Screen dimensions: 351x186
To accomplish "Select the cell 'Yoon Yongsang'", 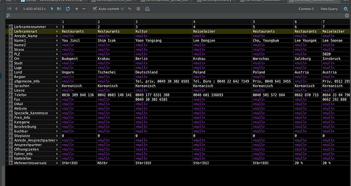I will click(x=163, y=40).
